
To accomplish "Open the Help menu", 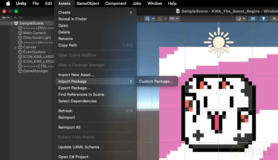I will tap(172, 3).
